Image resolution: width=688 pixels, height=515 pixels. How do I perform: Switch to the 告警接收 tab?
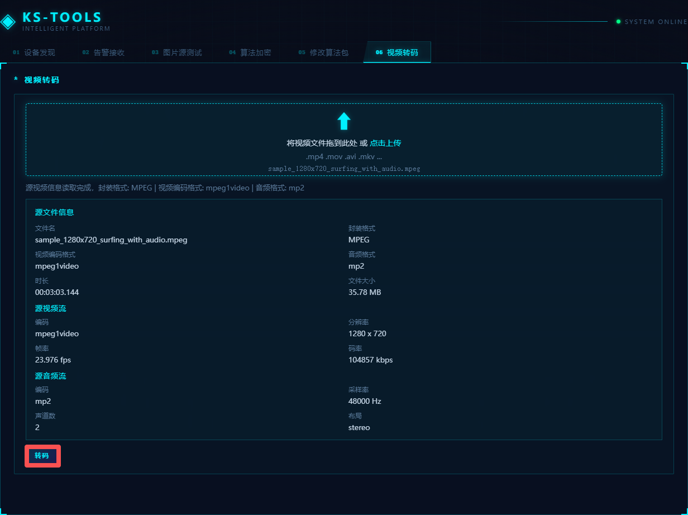click(104, 53)
